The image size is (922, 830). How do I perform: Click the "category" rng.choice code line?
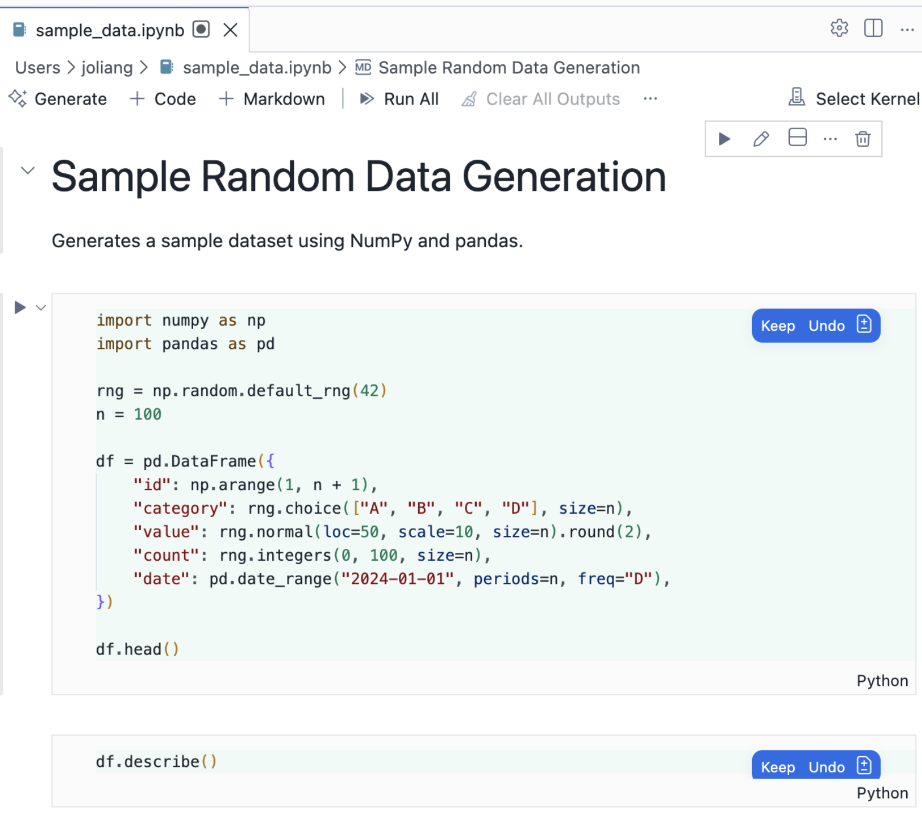pos(383,508)
